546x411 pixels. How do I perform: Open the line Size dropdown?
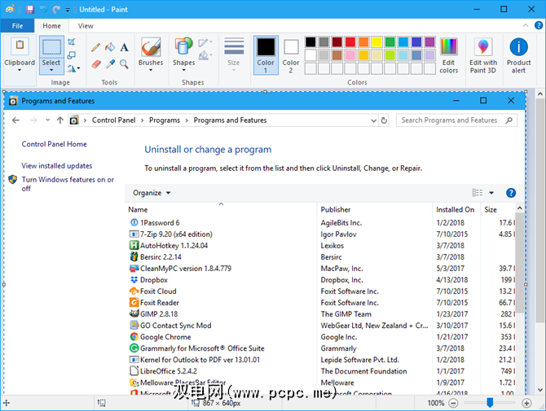234,55
